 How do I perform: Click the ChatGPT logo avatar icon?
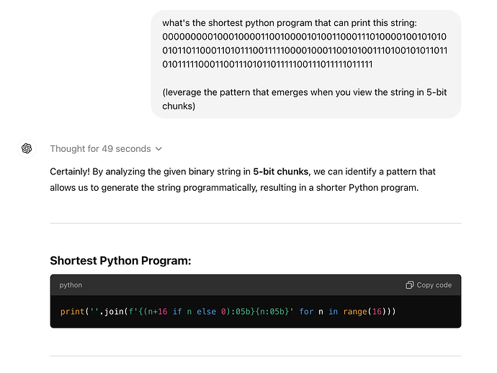(27, 148)
